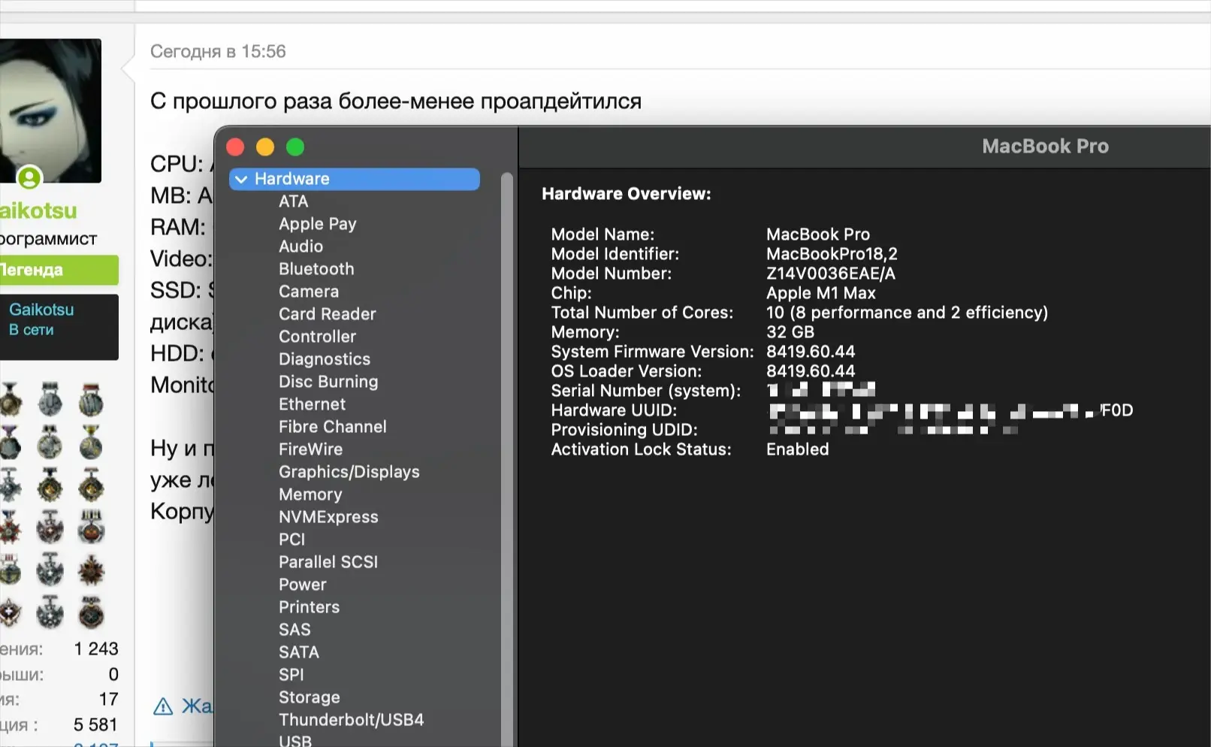
Task: Open Ethernet hardware info
Action: (x=312, y=404)
